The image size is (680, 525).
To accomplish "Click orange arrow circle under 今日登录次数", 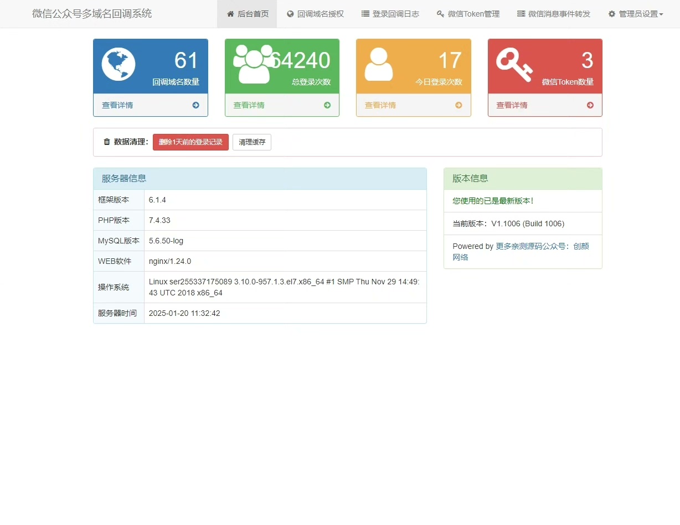I will click(x=459, y=105).
